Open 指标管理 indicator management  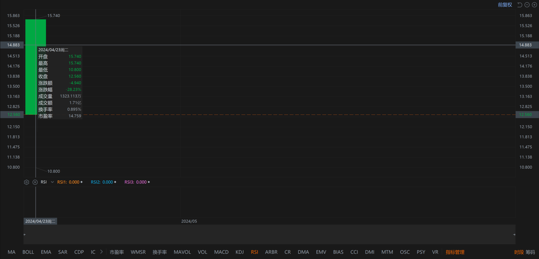[x=455, y=252]
